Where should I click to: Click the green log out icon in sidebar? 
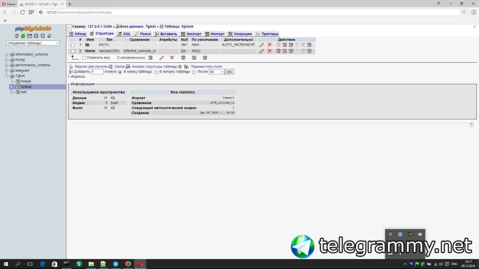[x=23, y=36]
